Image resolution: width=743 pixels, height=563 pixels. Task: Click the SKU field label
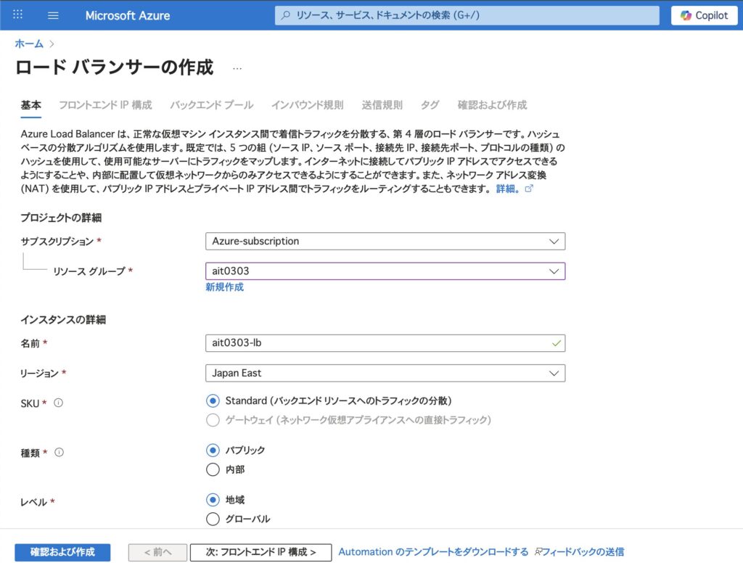(29, 403)
